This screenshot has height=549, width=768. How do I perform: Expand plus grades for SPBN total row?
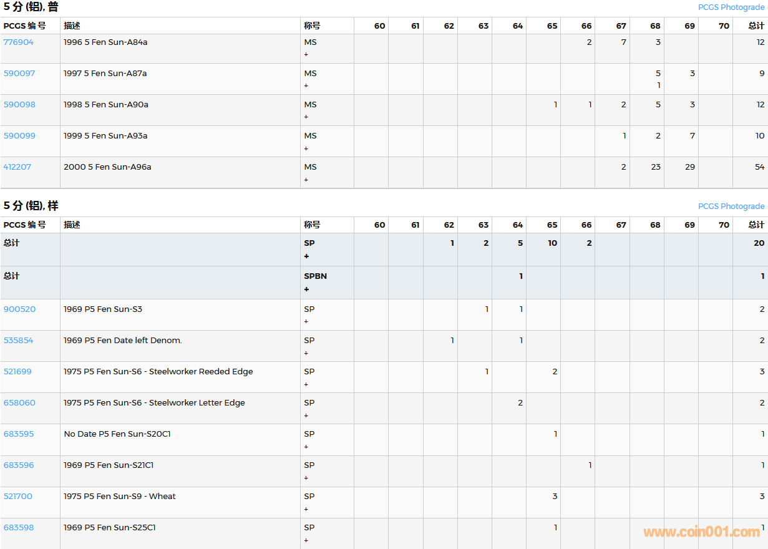point(306,289)
